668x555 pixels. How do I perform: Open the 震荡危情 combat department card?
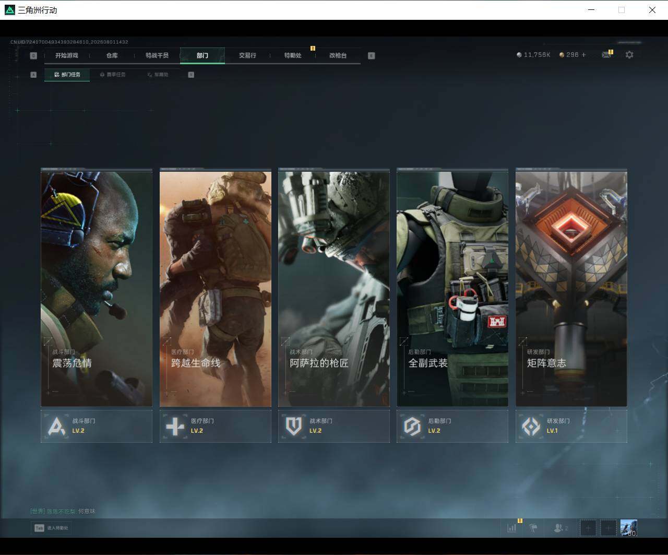[x=97, y=288]
